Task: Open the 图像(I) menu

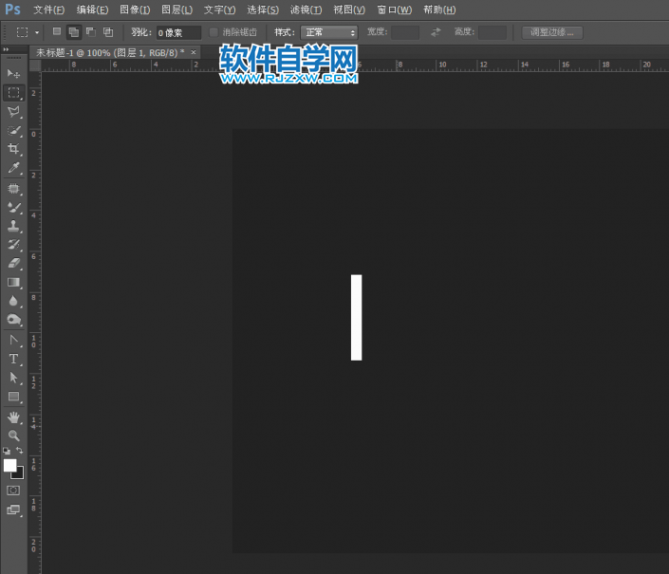Action: [x=135, y=9]
